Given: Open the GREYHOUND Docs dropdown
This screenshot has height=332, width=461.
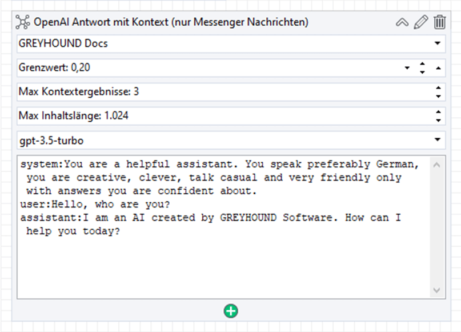Looking at the screenshot, I should pyautogui.click(x=438, y=43).
